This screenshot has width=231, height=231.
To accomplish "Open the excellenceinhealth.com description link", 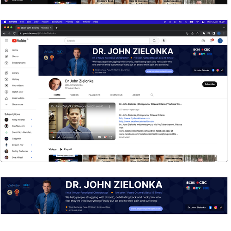I will [x=136, y=122].
